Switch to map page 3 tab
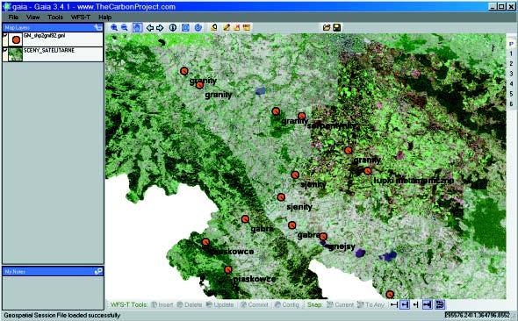The height and width of the screenshot is (321, 518). (511, 74)
